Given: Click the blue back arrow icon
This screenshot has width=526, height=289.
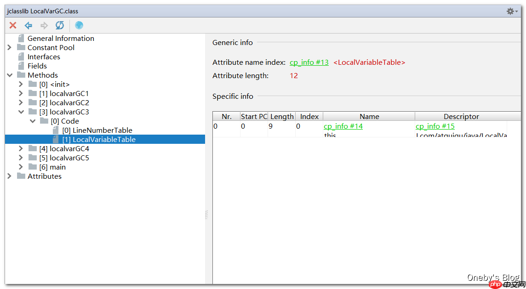Looking at the screenshot, I should click(x=29, y=25).
